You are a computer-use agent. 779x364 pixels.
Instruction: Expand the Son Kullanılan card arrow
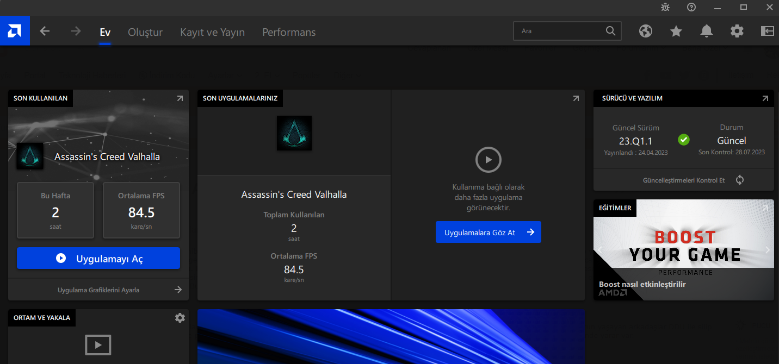pyautogui.click(x=180, y=98)
